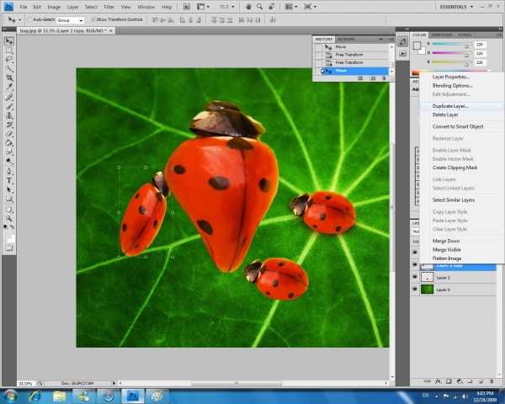Open the status bar info arrow

point(114,383)
